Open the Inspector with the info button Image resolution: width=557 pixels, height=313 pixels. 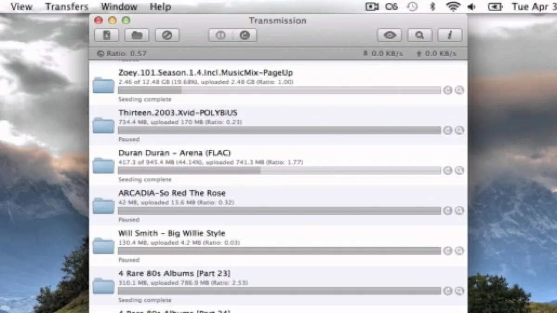449,35
